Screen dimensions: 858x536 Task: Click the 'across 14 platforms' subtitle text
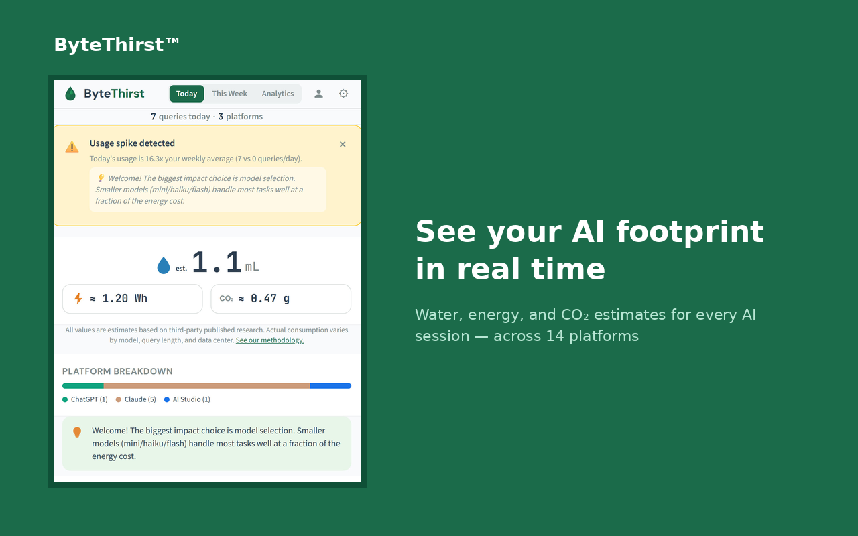[566, 336]
